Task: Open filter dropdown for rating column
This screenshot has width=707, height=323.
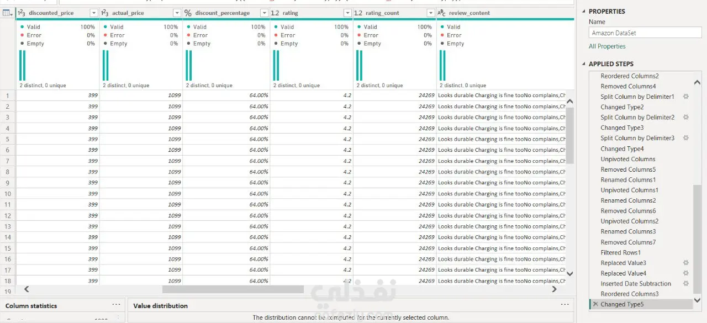Action: coord(347,13)
